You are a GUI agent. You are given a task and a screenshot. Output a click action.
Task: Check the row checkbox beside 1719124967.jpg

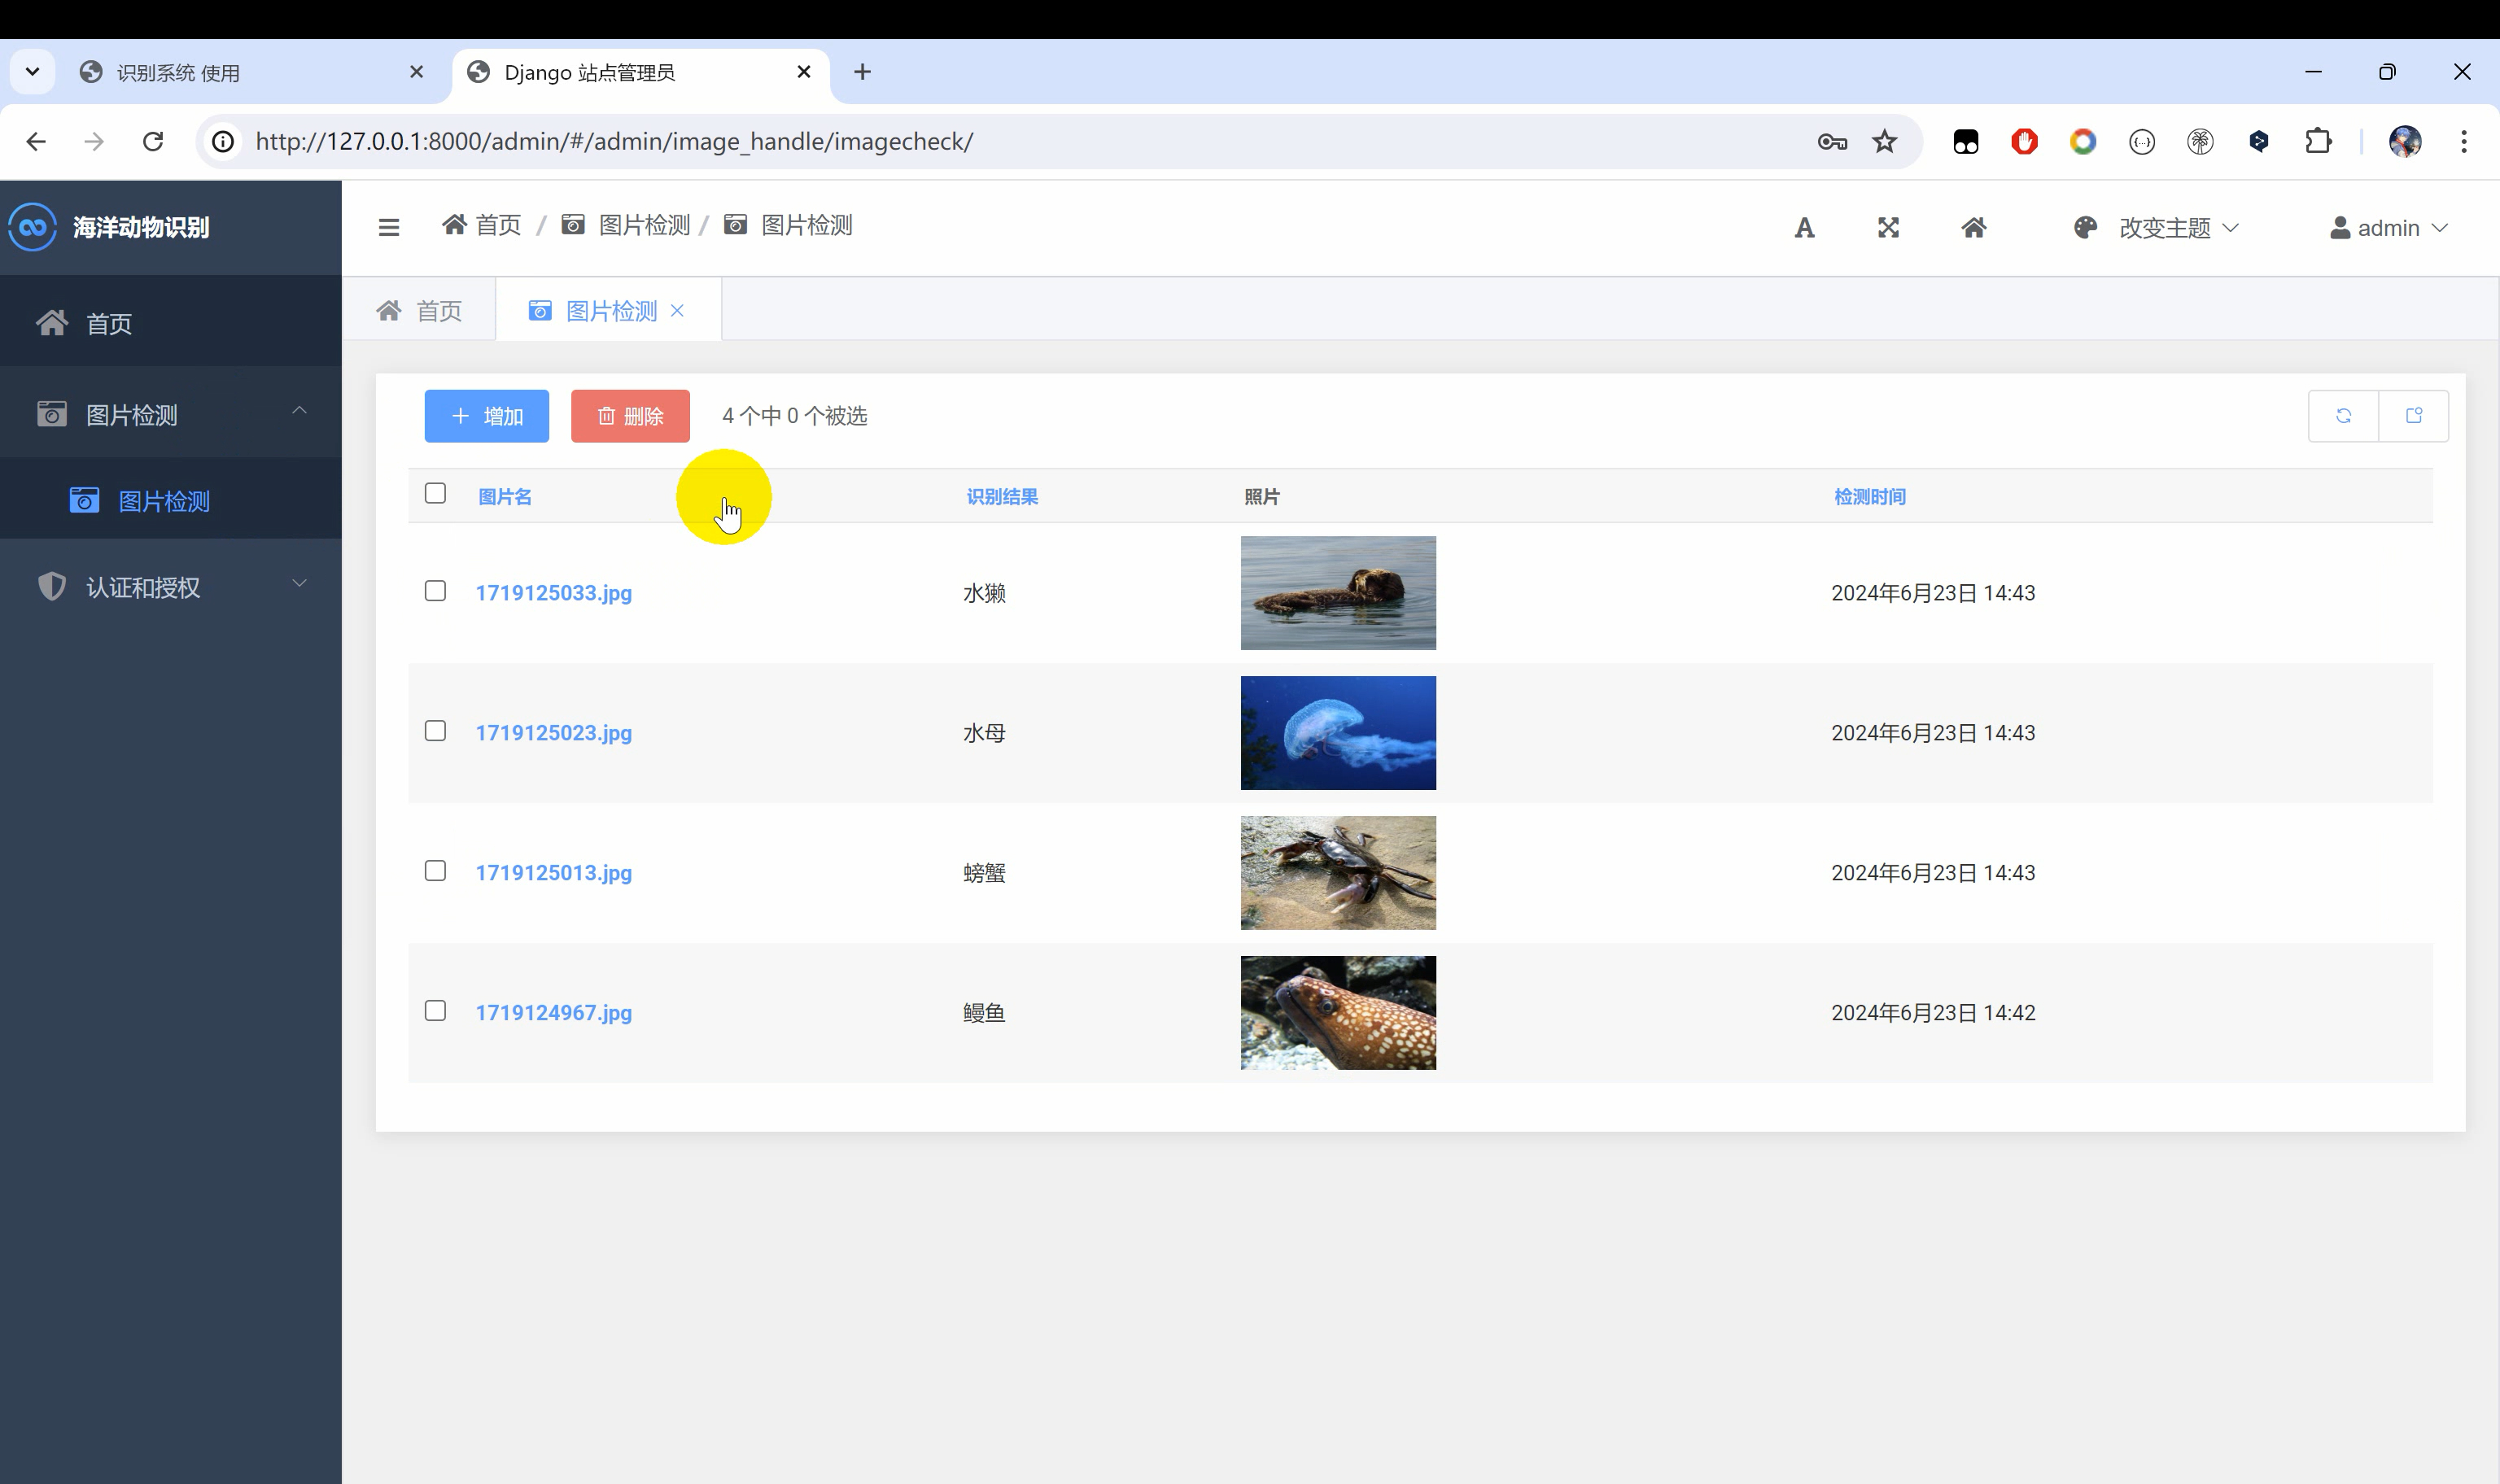pyautogui.click(x=436, y=1011)
